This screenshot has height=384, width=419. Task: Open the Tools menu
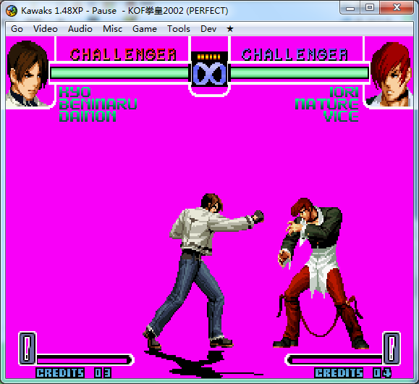(179, 29)
